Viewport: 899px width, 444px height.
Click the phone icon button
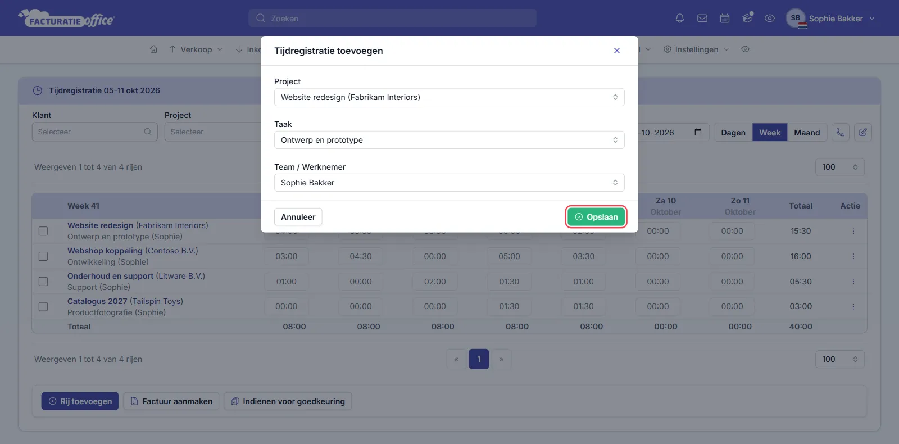[x=841, y=133]
